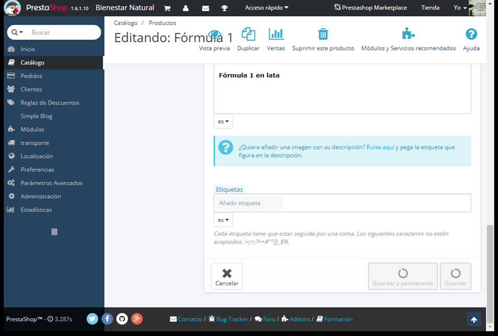Open the search type magnifier dropdown
Image resolution: width=498 pixels, height=336 pixels.
coord(17,32)
